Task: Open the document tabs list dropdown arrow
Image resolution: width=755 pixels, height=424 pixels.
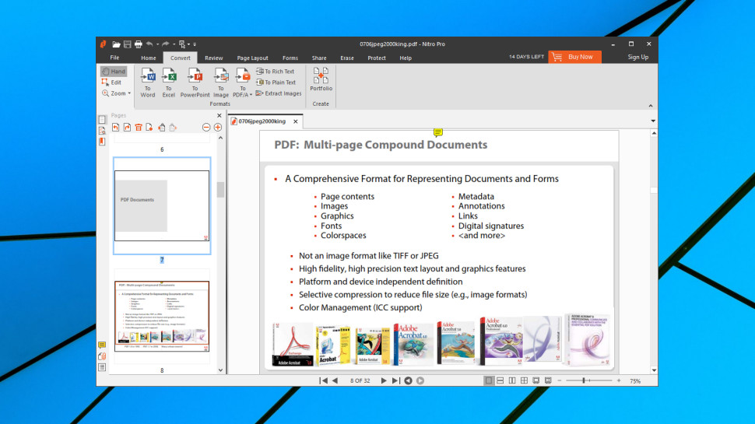Action: (653, 121)
